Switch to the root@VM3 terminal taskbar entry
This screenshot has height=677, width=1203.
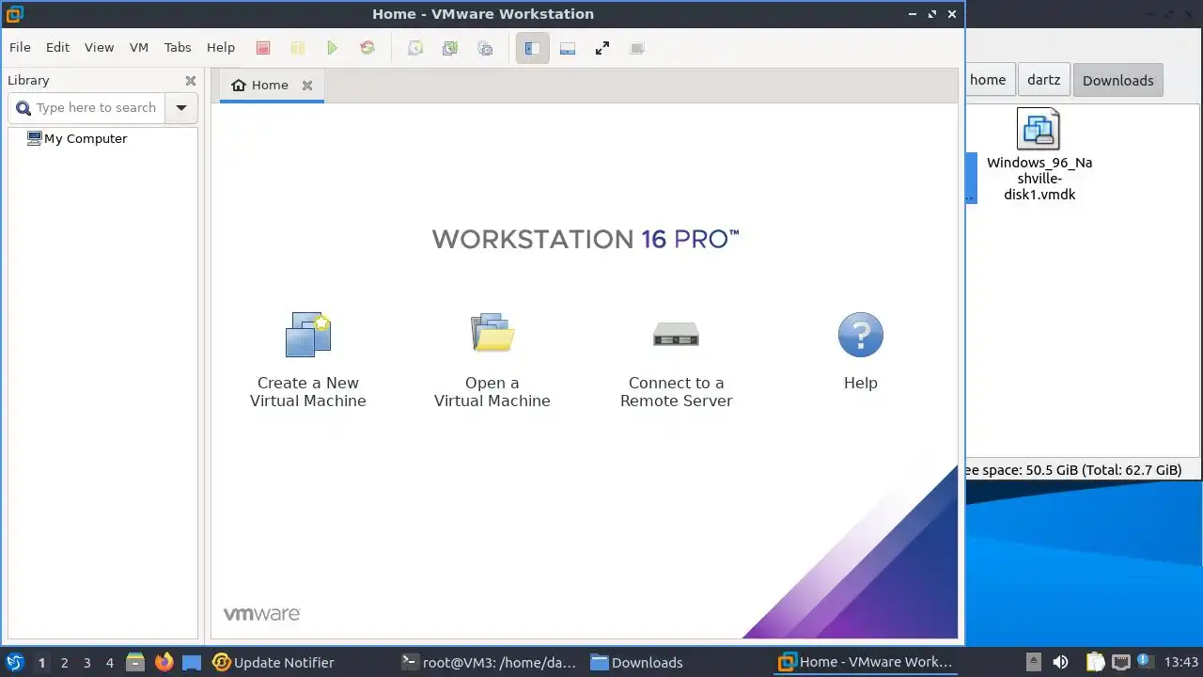[489, 662]
